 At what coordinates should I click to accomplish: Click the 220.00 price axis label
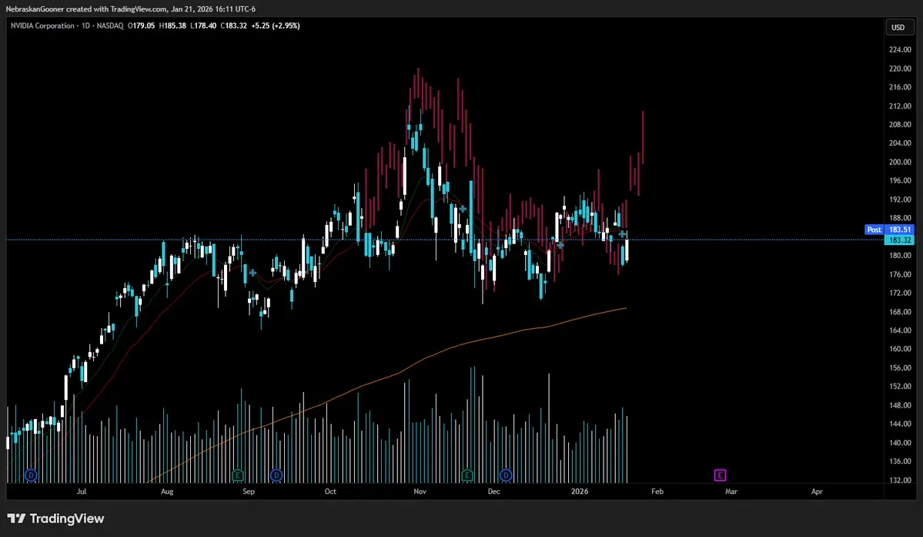pos(900,69)
